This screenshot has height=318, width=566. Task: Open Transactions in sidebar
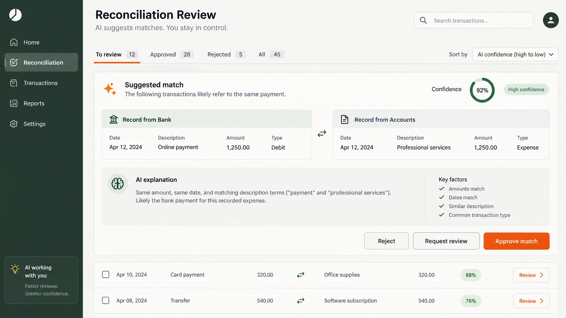41,83
